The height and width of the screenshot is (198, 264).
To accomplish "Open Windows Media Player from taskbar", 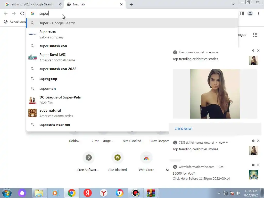I will (x=55, y=193).
